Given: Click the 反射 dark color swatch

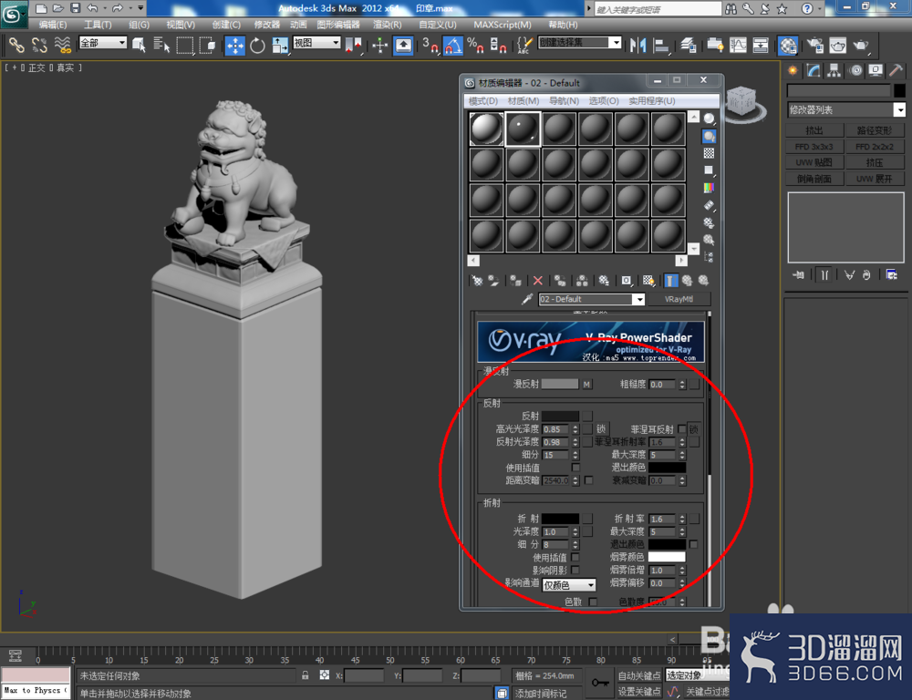Looking at the screenshot, I should (x=560, y=417).
